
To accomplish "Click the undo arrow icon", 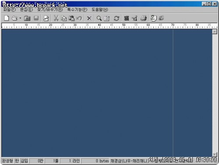I will (x=79, y=18).
